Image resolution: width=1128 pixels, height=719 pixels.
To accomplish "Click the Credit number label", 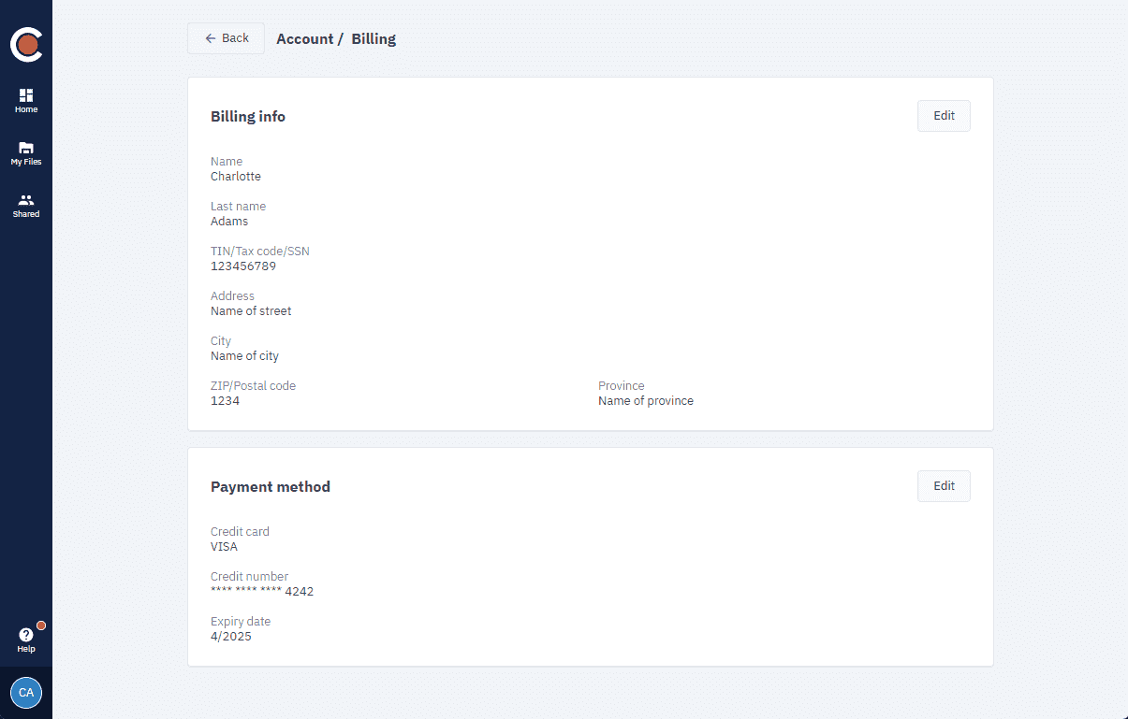I will point(249,577).
